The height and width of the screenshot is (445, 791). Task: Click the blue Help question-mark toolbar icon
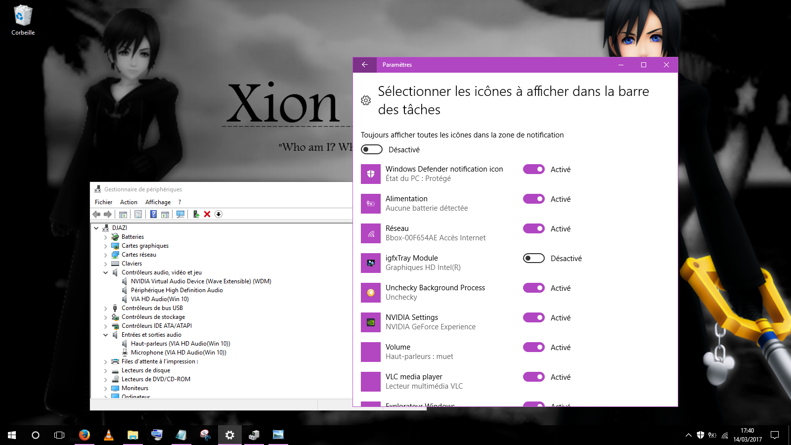[154, 214]
